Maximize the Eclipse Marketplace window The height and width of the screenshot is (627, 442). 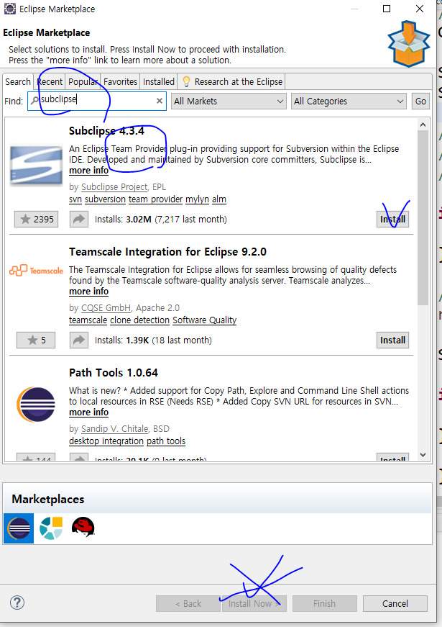click(387, 9)
